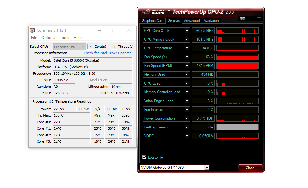
Task: Expand the GPU Load sensor dropdown
Action: pyautogui.click(x=187, y=83)
